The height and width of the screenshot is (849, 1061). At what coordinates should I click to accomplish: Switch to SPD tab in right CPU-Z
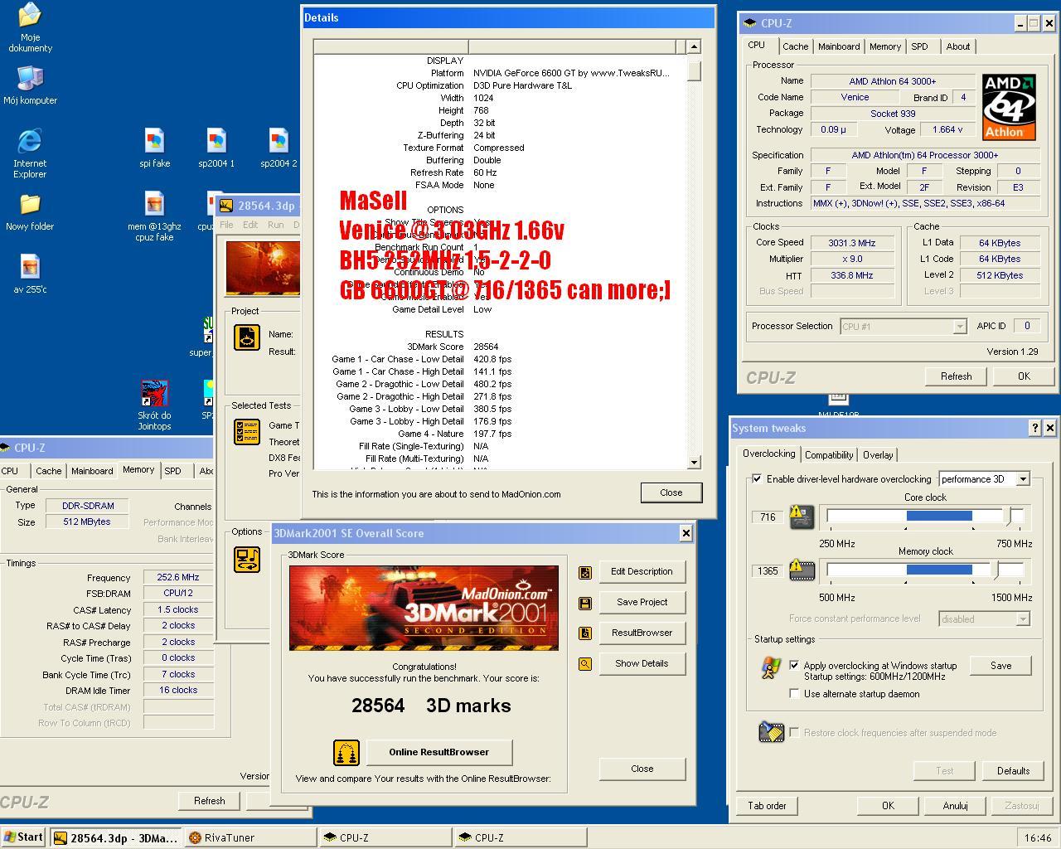(919, 47)
